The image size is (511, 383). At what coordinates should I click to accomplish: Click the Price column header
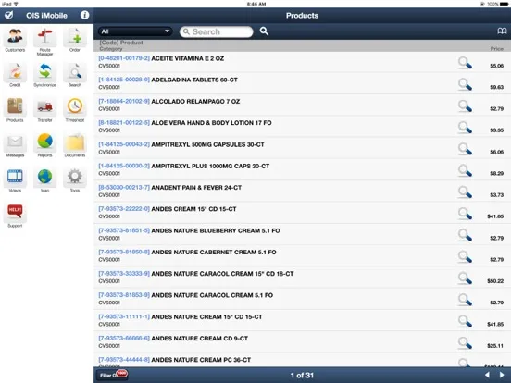tap(497, 48)
